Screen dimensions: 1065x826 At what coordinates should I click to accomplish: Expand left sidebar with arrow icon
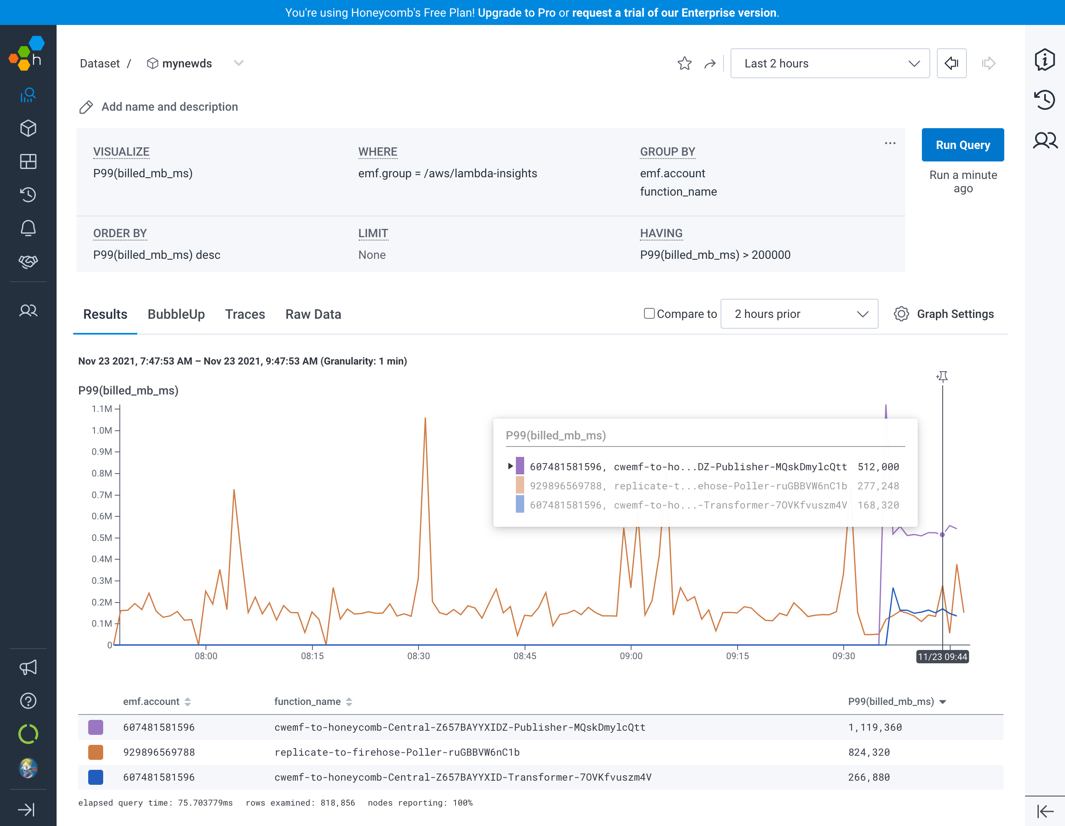point(26,810)
